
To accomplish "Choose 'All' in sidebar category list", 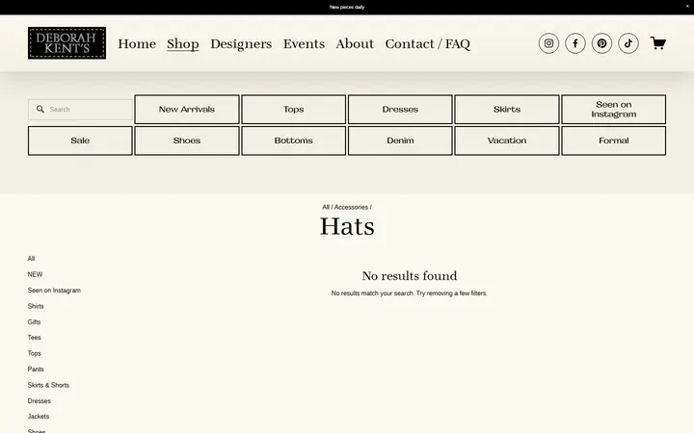I will pyautogui.click(x=31, y=259).
